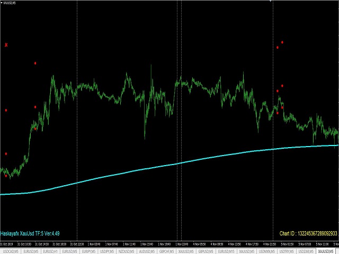The width and height of the screenshot is (339, 254).
Task: Open the EURJPY,M5 chart tab
Action: [x=88, y=251]
